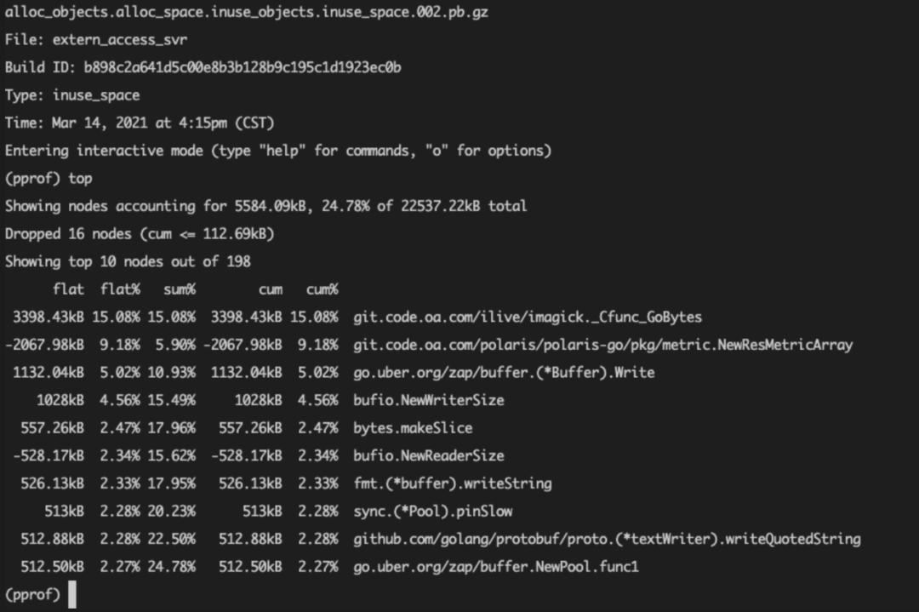Select the extern_access_svr file name text
The image size is (919, 612).
coord(120,40)
